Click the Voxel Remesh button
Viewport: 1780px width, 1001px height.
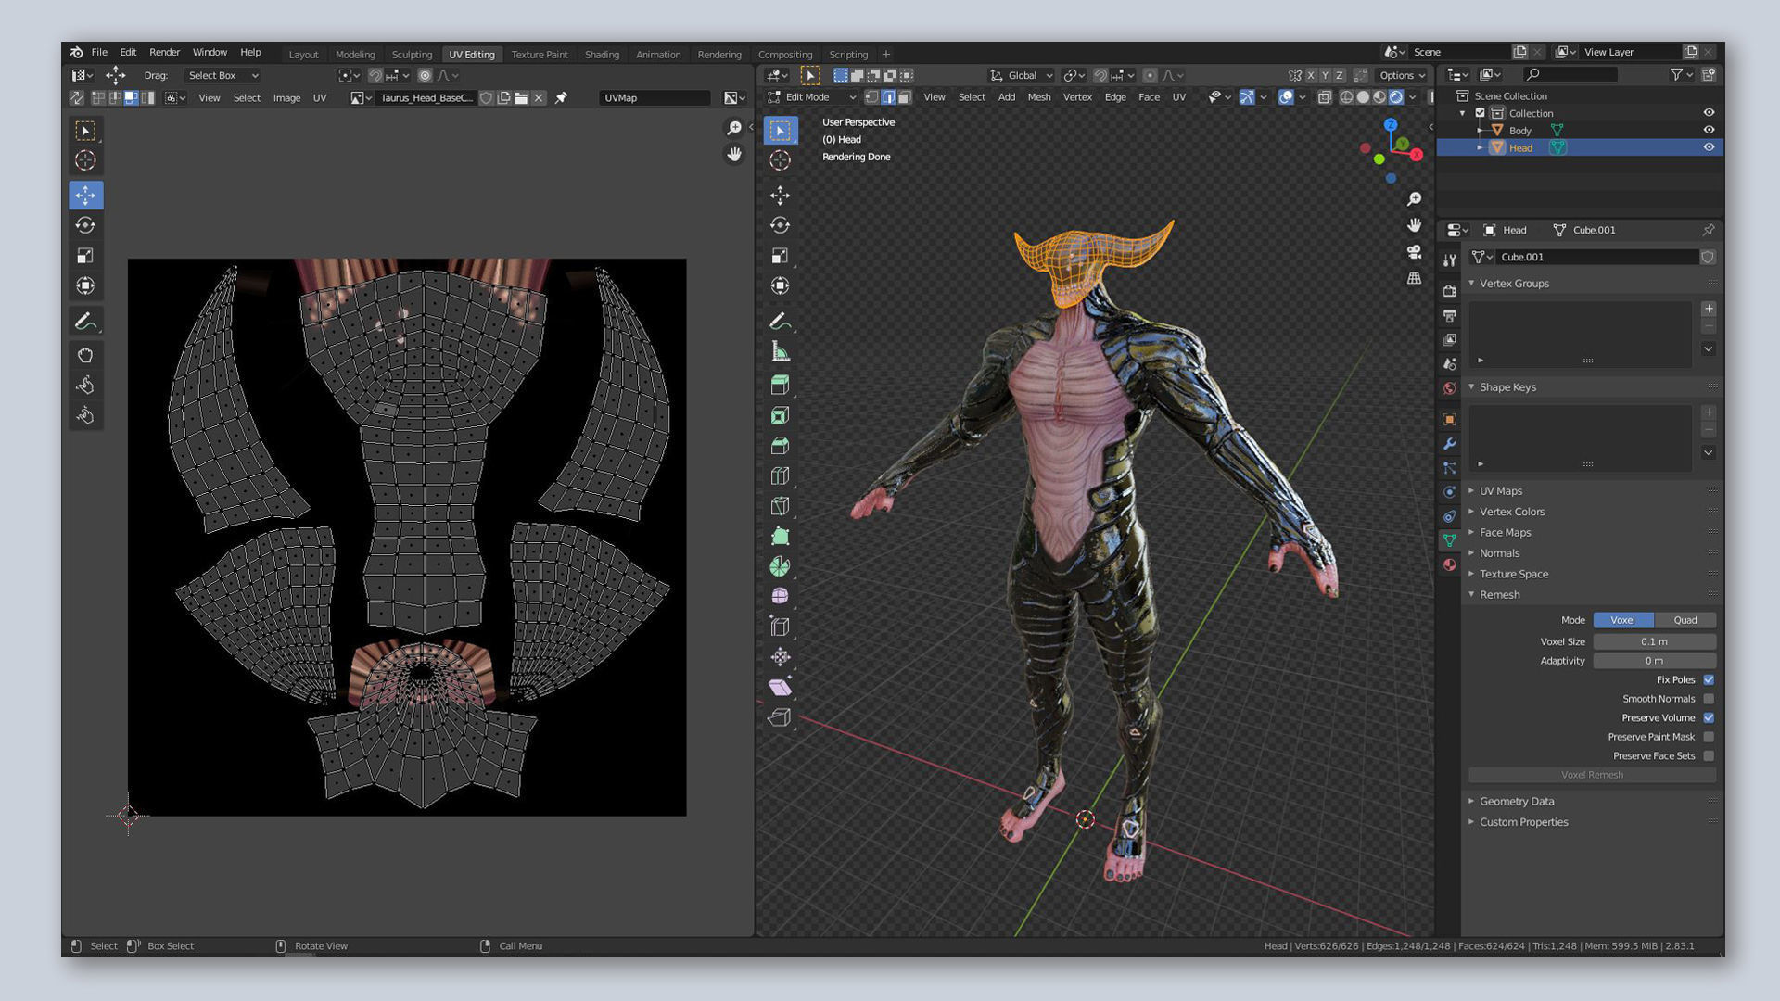pos(1592,775)
